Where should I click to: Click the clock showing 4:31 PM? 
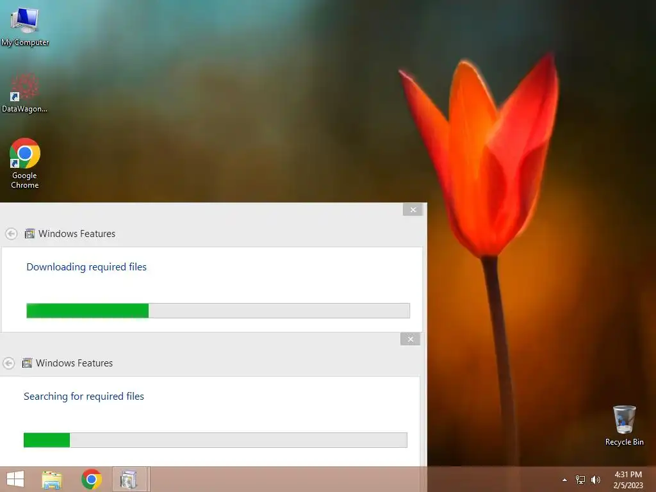coord(628,475)
